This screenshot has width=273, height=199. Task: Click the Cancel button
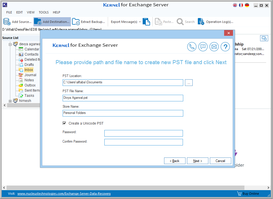(x=220, y=161)
